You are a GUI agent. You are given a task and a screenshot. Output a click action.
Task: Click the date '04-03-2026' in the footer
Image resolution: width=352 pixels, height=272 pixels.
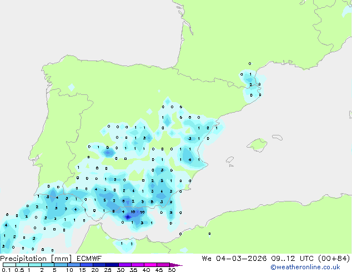tap(242, 259)
